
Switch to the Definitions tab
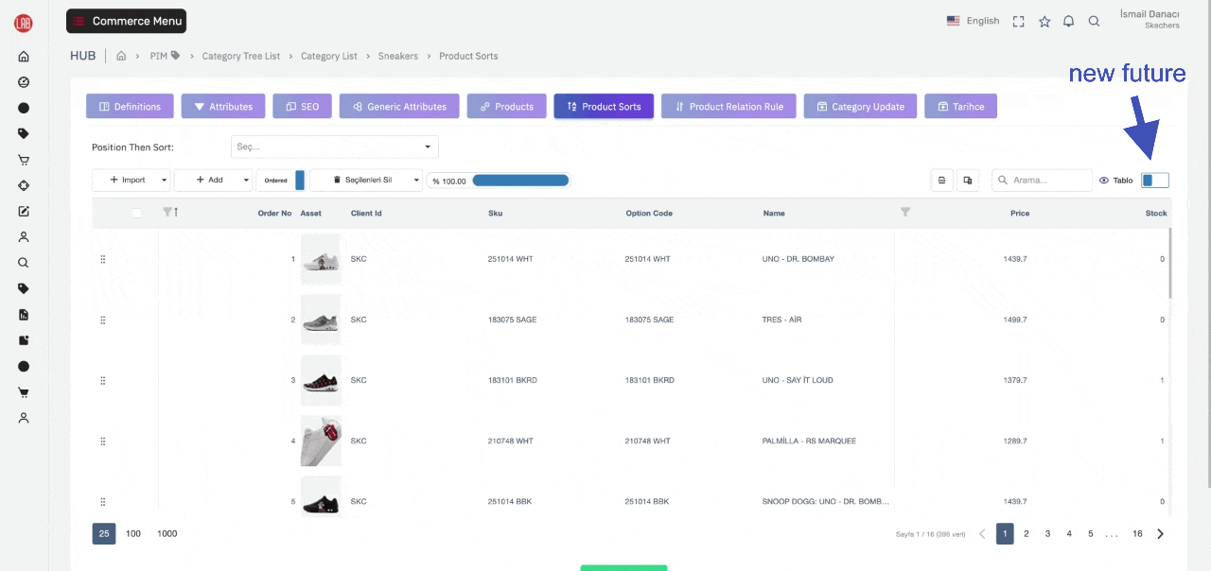tap(130, 107)
